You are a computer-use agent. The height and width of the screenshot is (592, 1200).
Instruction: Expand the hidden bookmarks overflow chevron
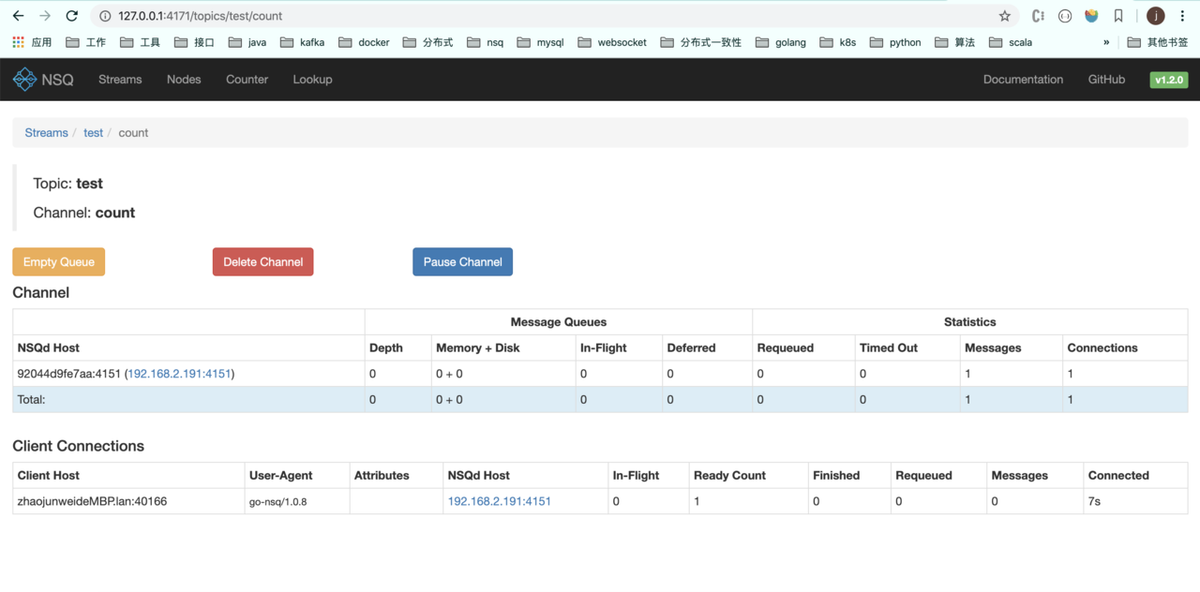1106,42
